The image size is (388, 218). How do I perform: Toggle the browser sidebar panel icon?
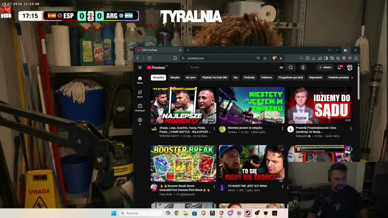(x=326, y=58)
